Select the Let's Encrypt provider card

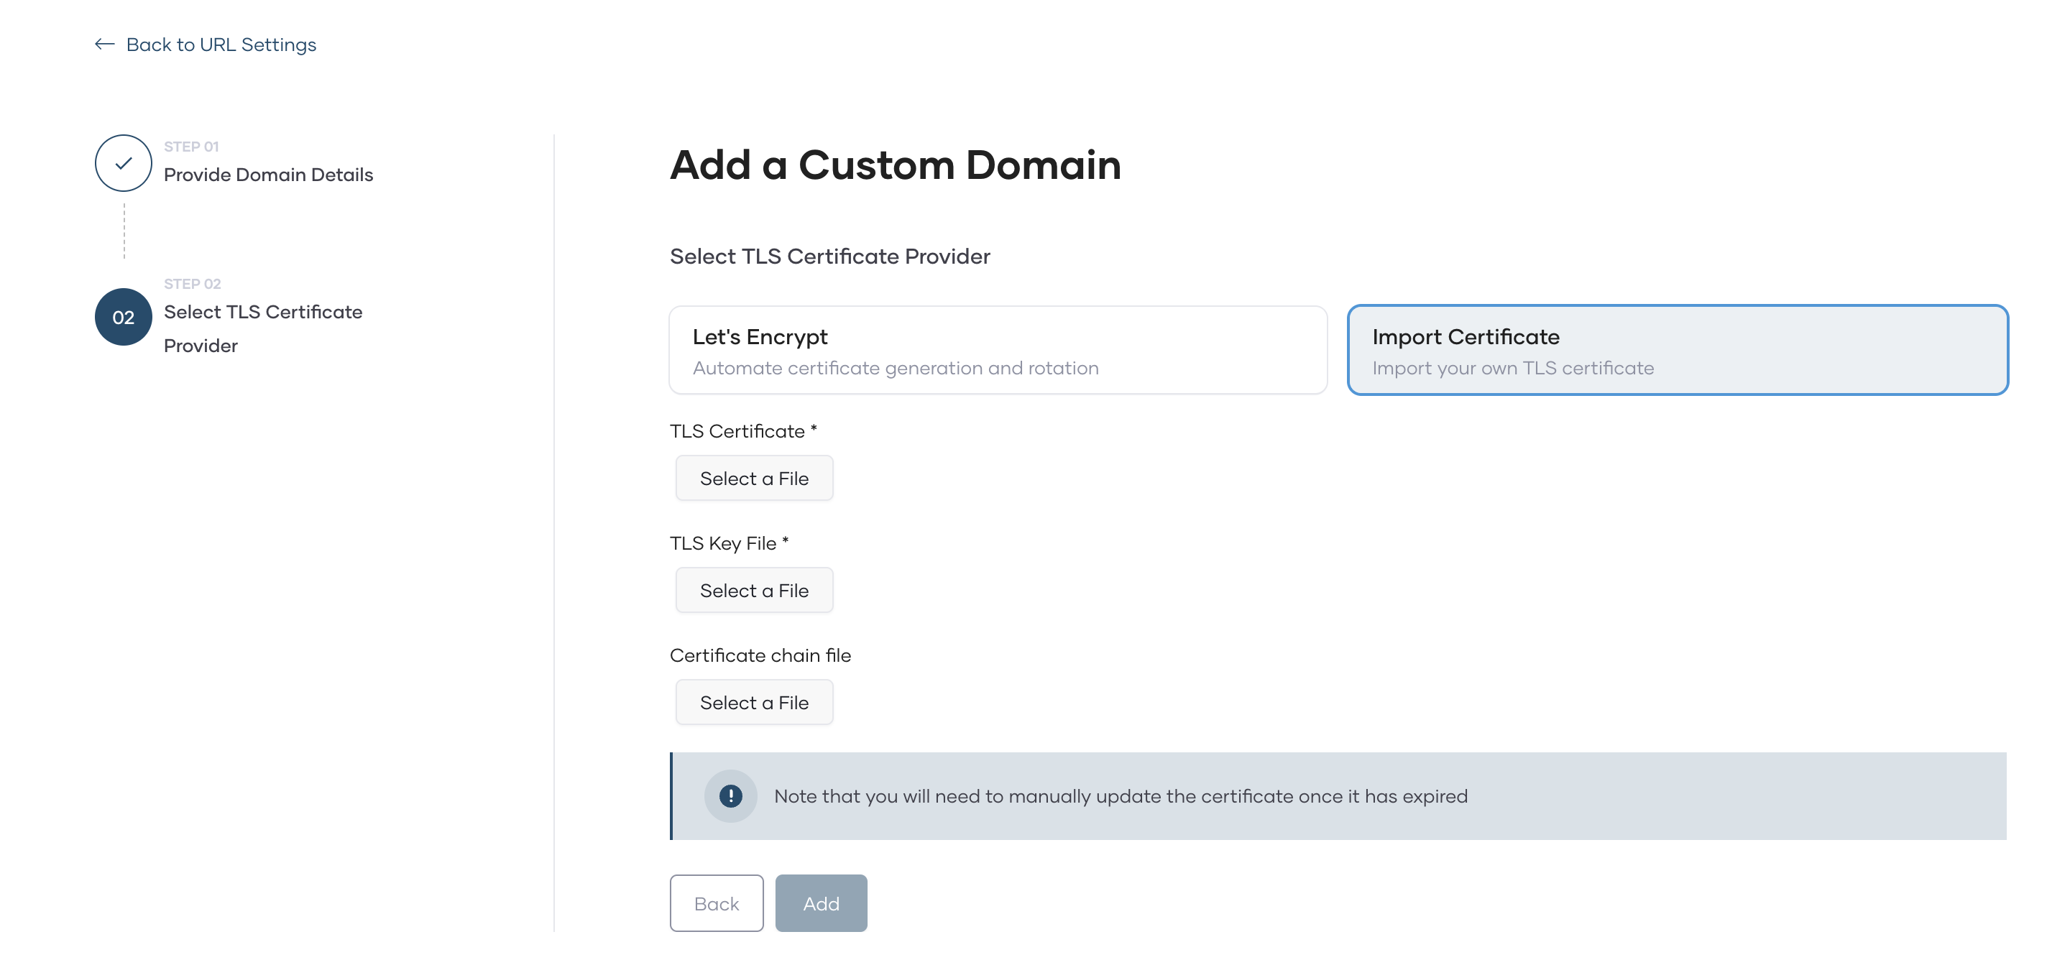[x=998, y=350]
